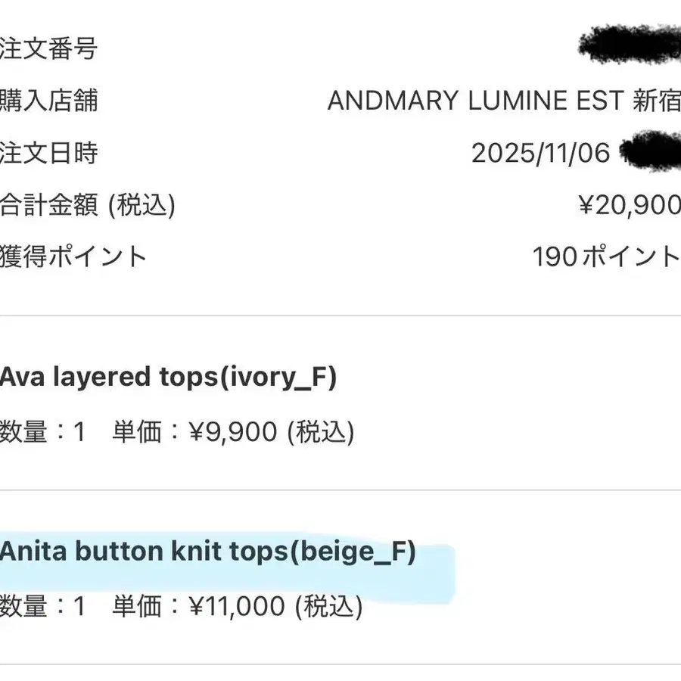Select the 190ポイント earned points value
The image size is (681, 681).
606,257
